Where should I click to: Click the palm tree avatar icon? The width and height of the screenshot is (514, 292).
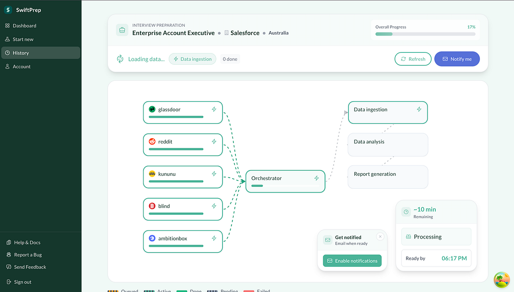[x=502, y=279]
